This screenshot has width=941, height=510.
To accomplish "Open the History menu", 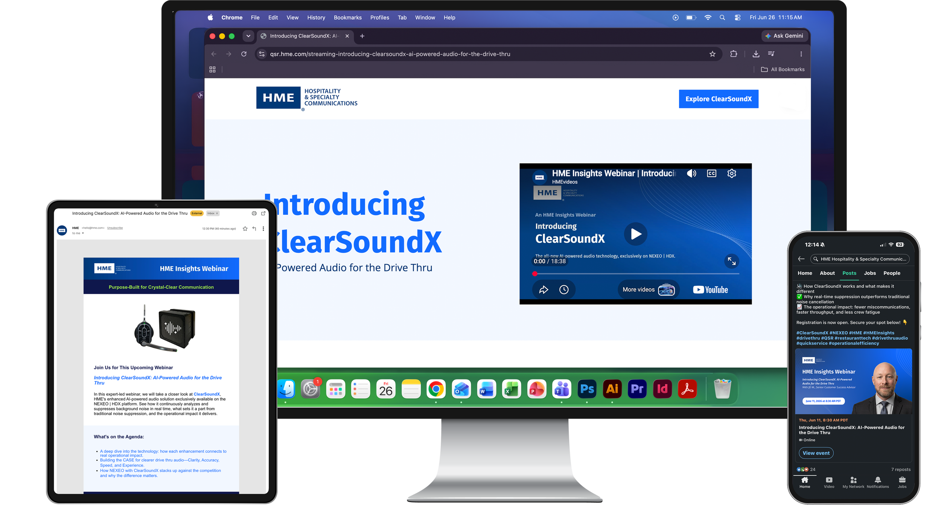I will click(316, 18).
